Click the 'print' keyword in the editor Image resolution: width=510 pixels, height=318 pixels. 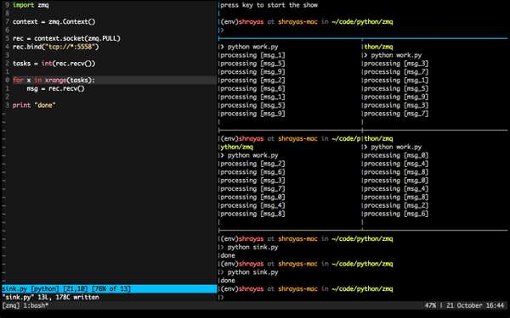21,105
